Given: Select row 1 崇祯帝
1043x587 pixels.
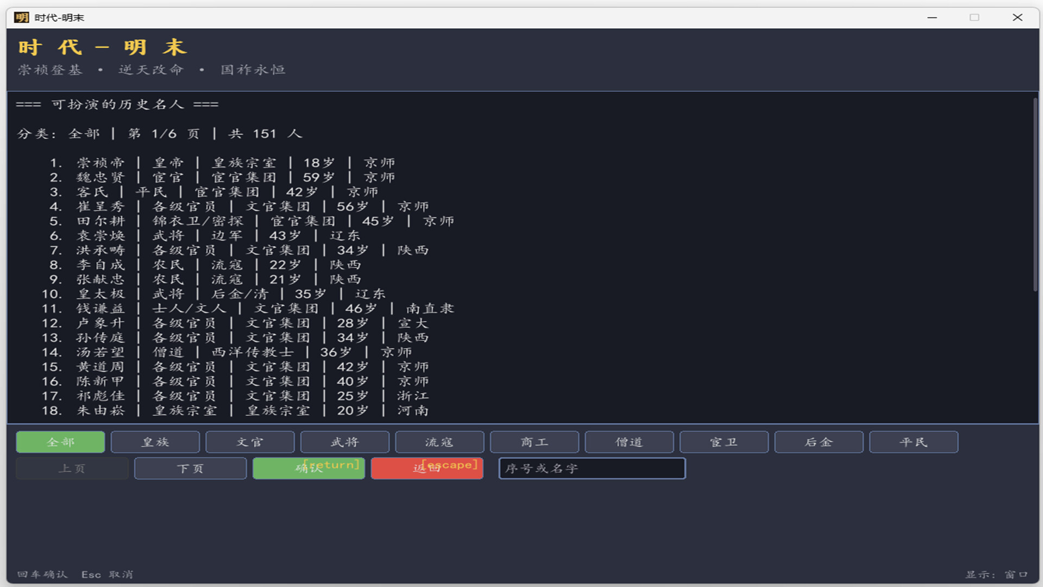Looking at the screenshot, I should 223,163.
